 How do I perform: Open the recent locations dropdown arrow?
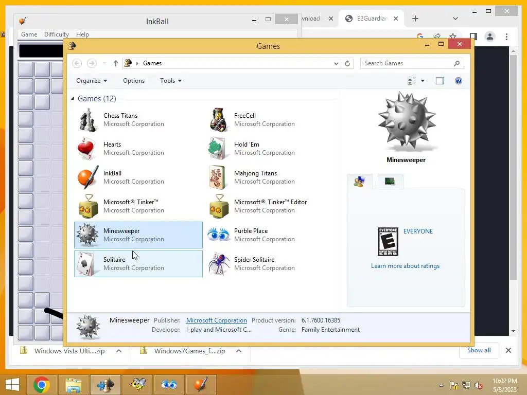(104, 63)
